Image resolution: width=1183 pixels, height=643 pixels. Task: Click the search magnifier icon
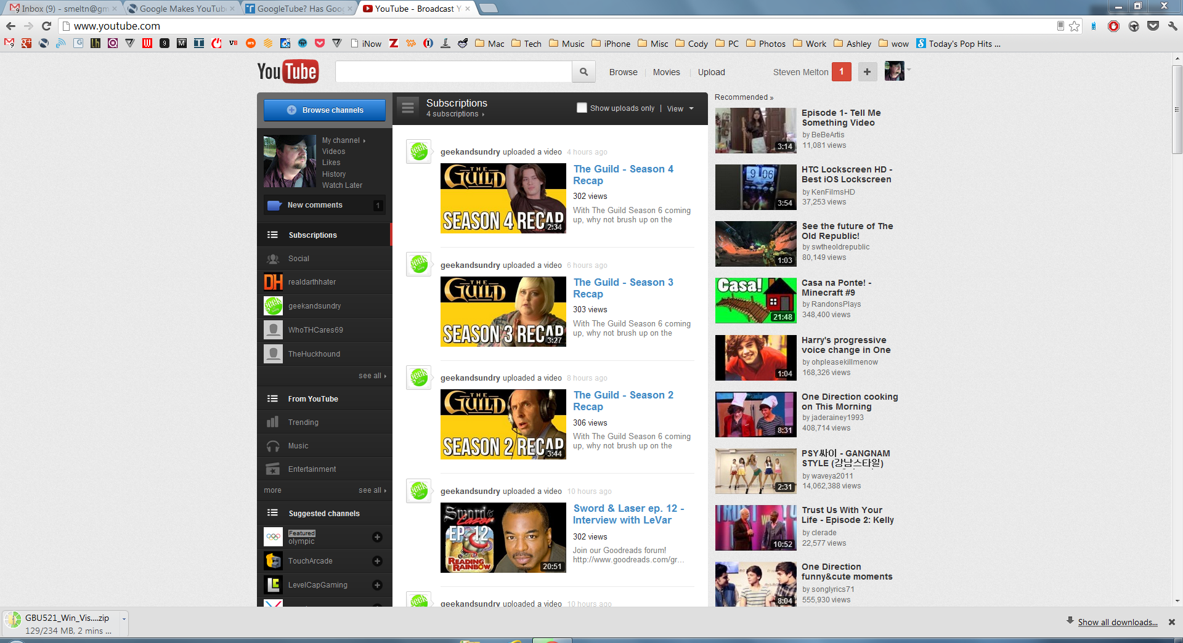[583, 71]
